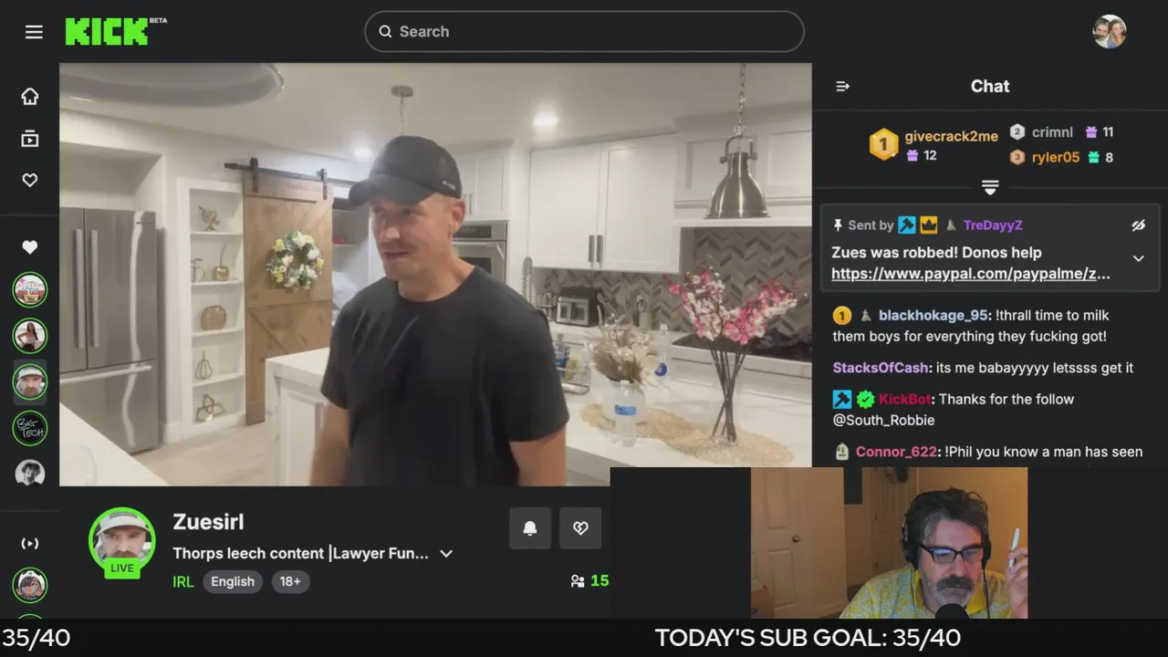
Task: Toggle notifications bell for Zuesirl
Action: coord(530,528)
